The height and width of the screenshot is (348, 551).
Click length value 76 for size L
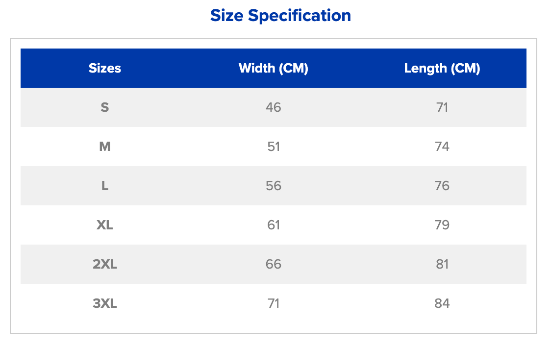click(442, 186)
